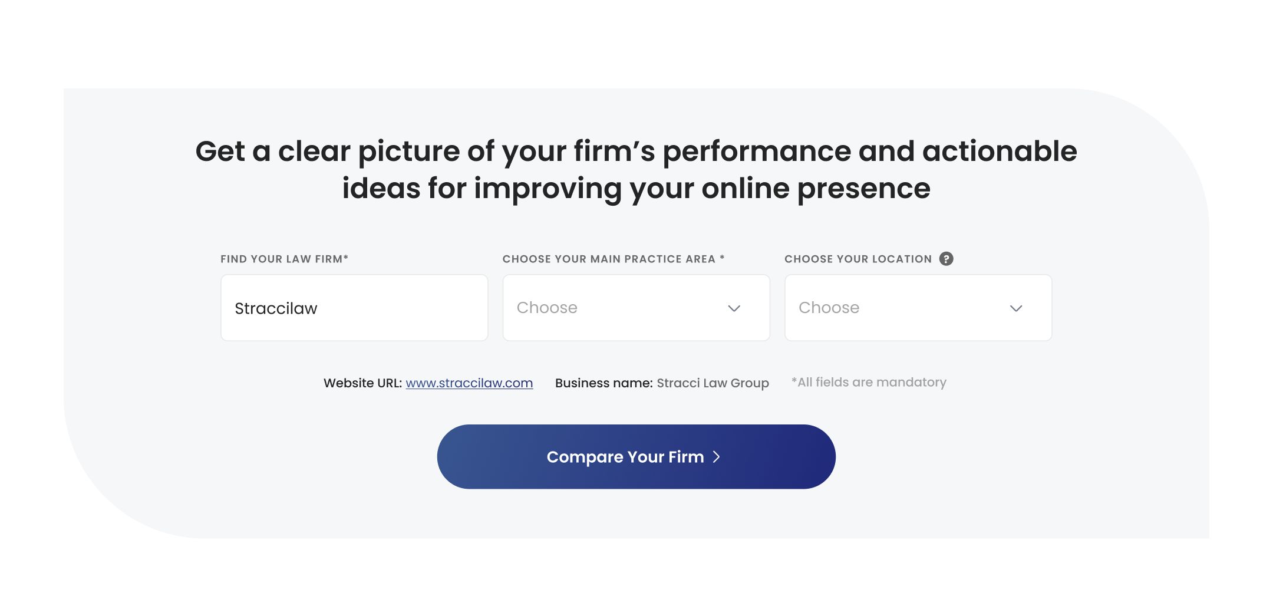Click the arrow icon on Compare Your Firm
Viewport: 1273px width, 596px height.
click(x=717, y=457)
